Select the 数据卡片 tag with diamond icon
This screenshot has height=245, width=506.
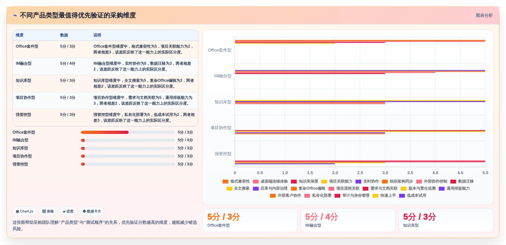[x=92, y=212]
